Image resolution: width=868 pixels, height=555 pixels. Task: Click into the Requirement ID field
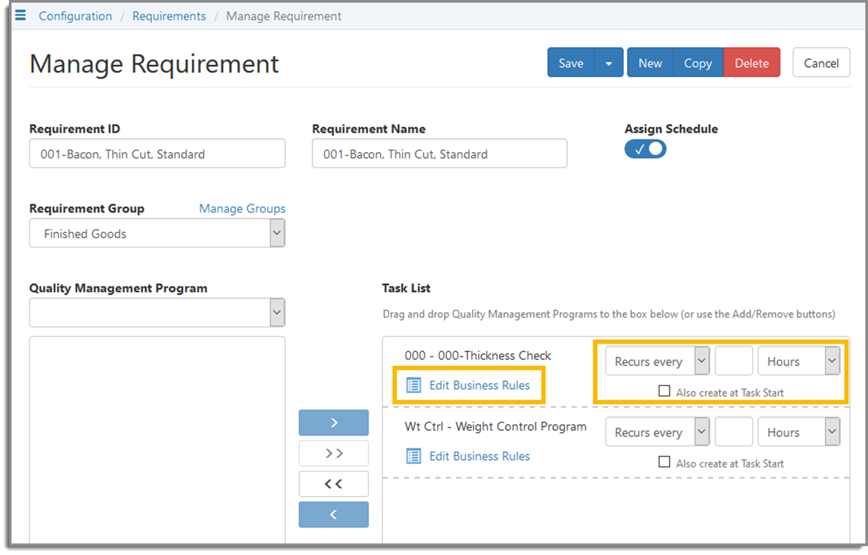157,153
